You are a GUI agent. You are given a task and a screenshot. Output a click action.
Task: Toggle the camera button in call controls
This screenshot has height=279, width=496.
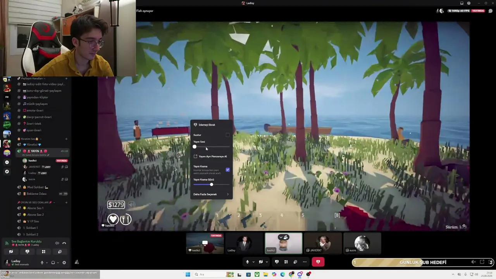click(261, 262)
